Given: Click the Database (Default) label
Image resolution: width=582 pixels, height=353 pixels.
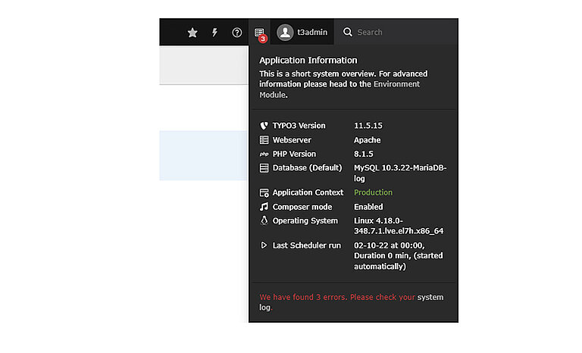Looking at the screenshot, I should click(x=308, y=167).
